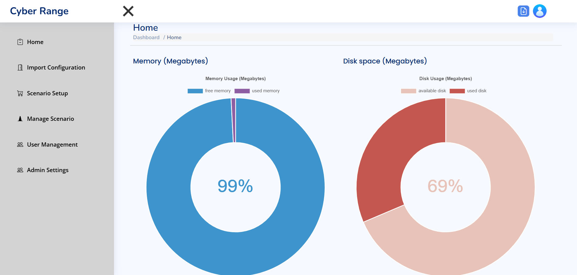Click the Manage Scenario cone icon
577x275 pixels.
(20, 119)
